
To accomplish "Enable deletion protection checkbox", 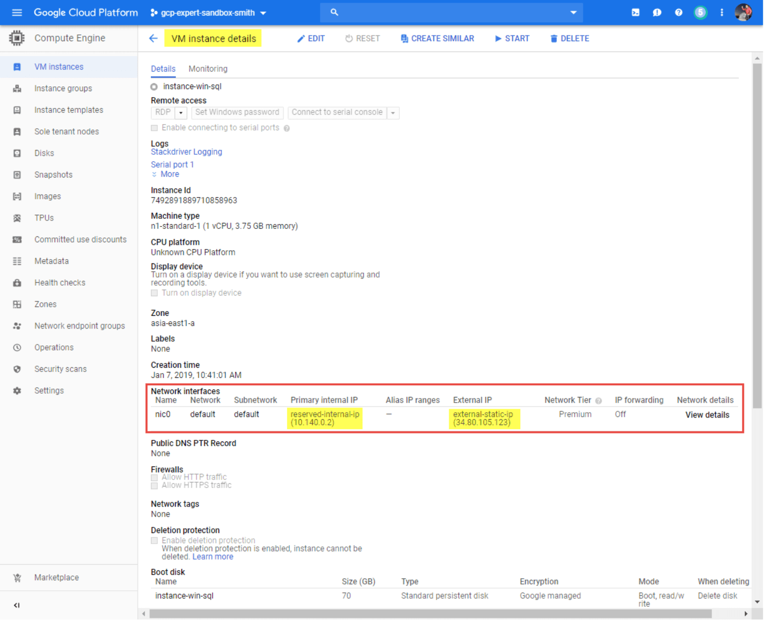I will 154,540.
